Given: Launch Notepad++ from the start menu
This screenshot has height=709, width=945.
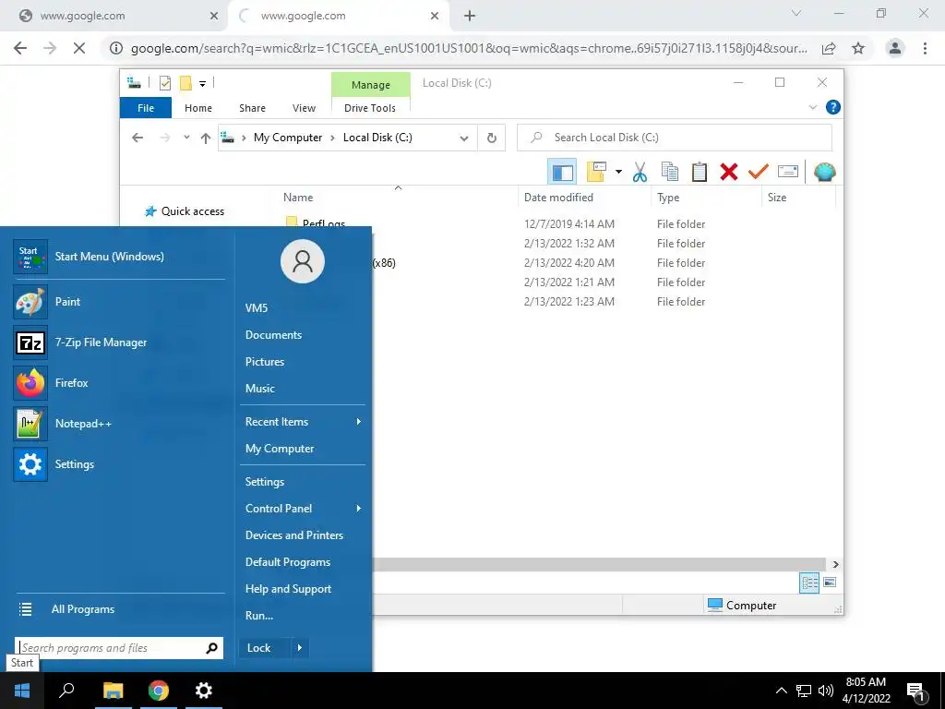Looking at the screenshot, I should pyautogui.click(x=119, y=424).
